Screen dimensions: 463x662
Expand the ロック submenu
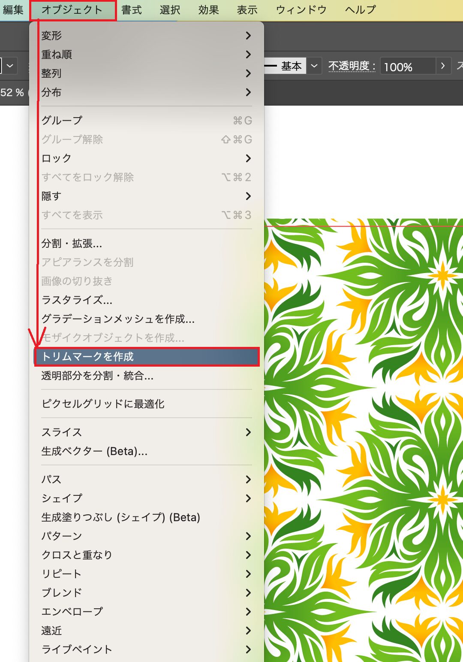click(x=147, y=158)
